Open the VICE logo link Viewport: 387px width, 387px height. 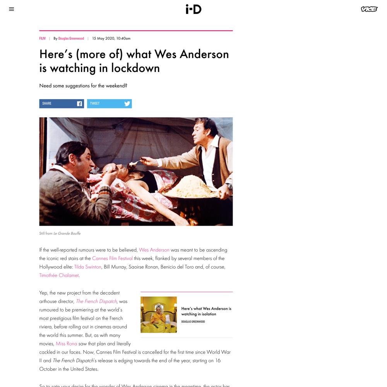coord(369,9)
